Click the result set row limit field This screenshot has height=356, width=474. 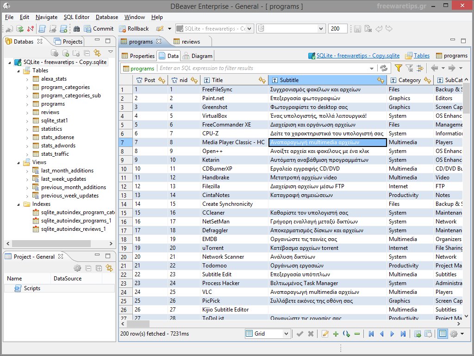(337, 28)
